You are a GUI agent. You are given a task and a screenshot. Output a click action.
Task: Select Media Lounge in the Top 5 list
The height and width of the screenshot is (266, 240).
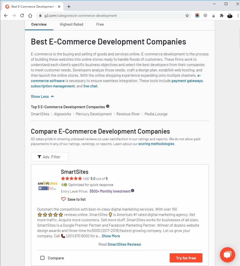point(156,114)
